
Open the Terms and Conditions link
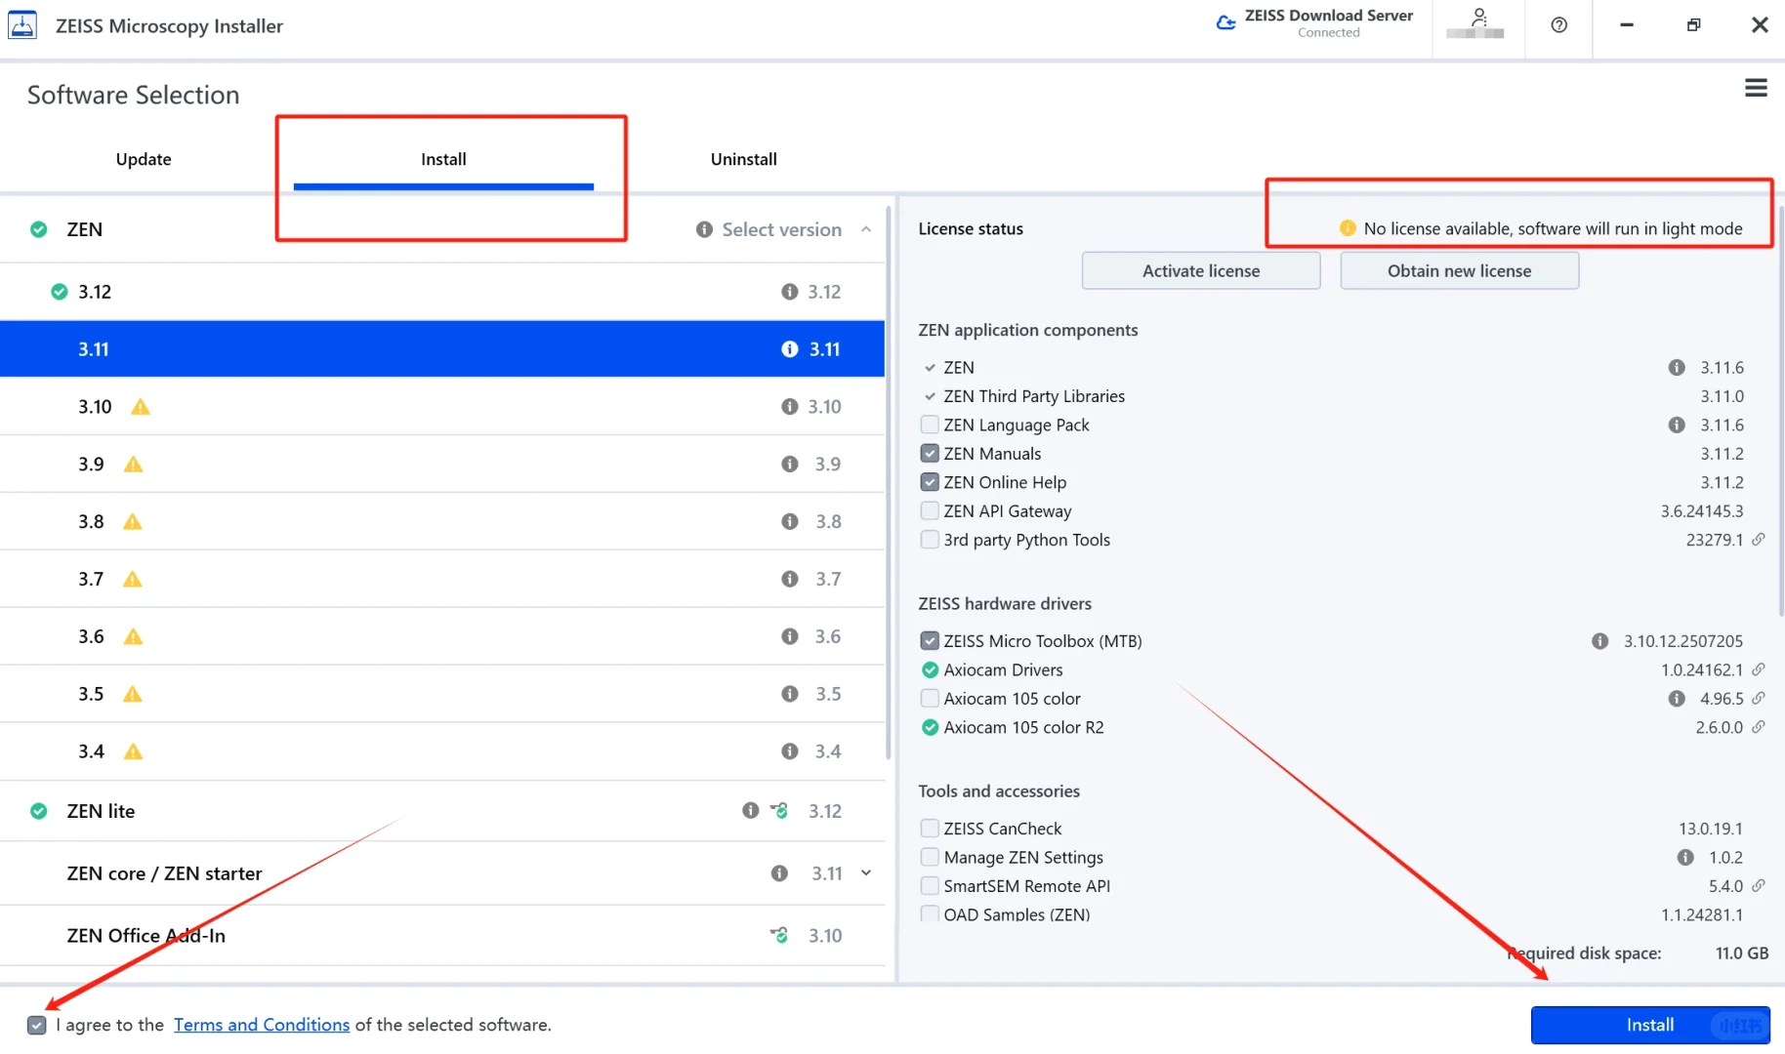click(x=262, y=1025)
